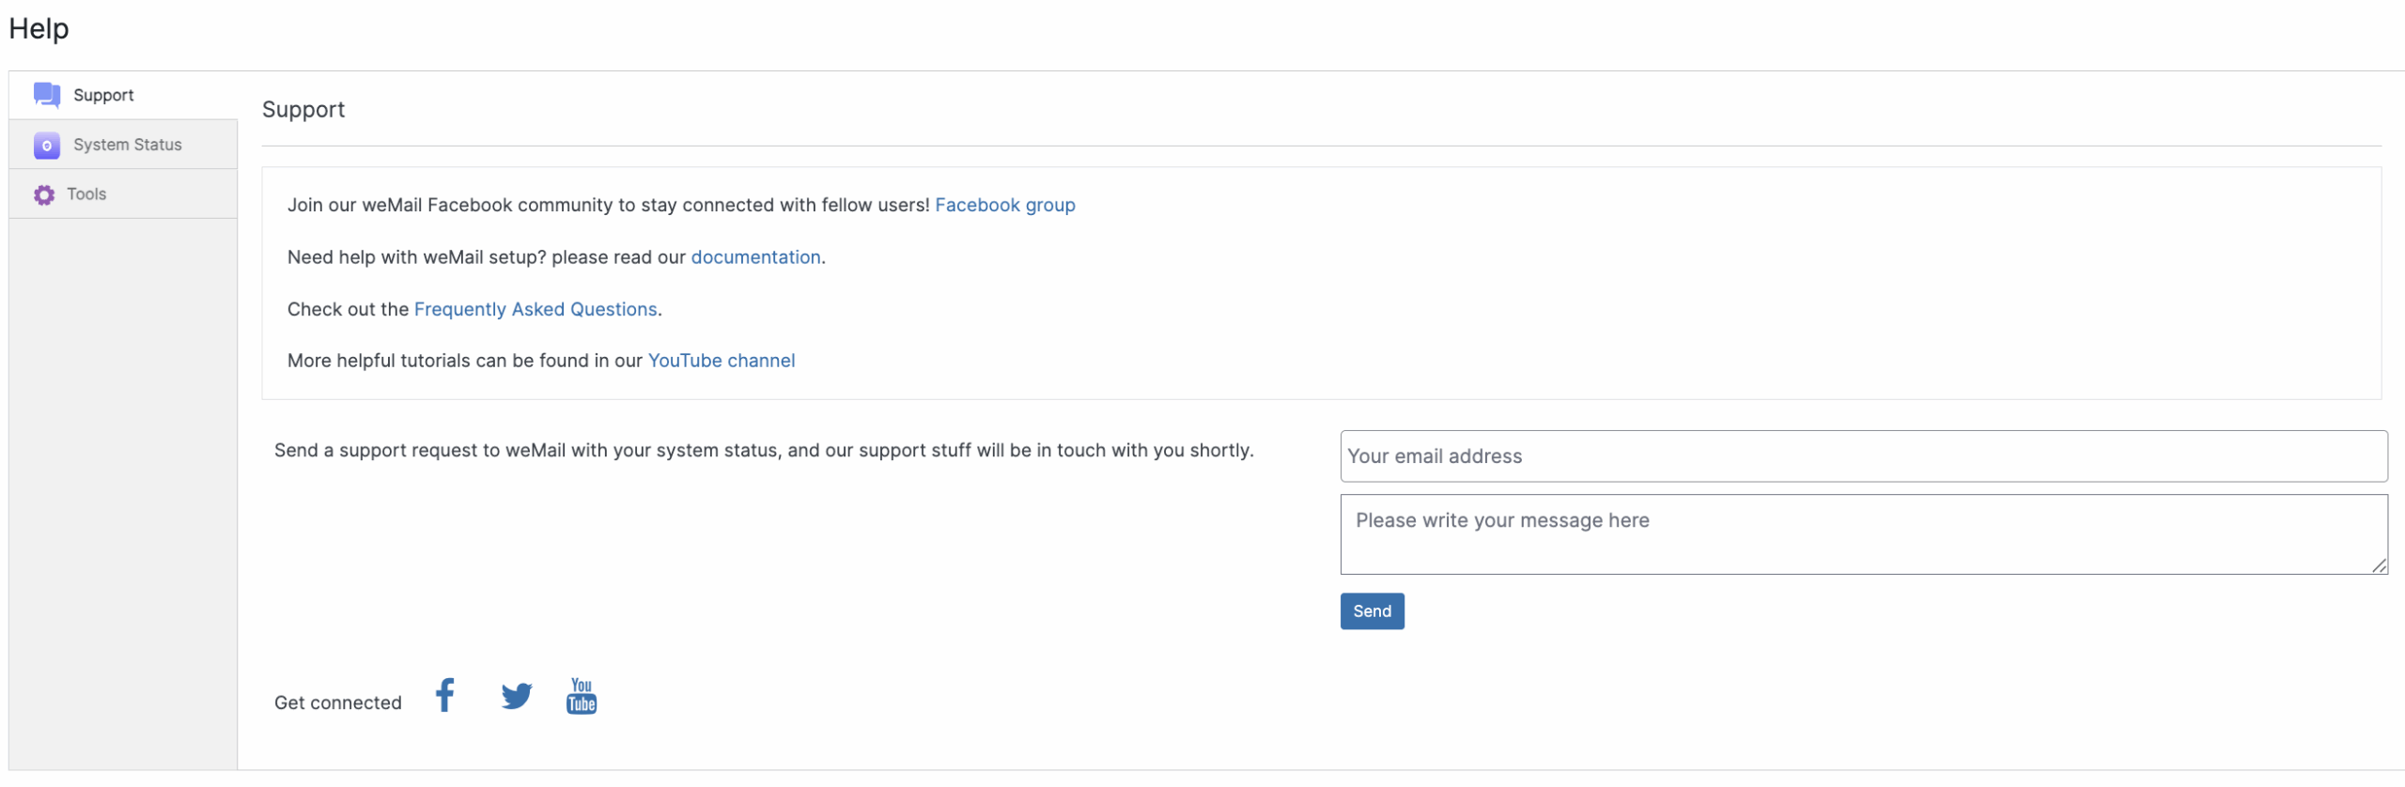
Task: Open the documentation link
Action: tap(755, 257)
